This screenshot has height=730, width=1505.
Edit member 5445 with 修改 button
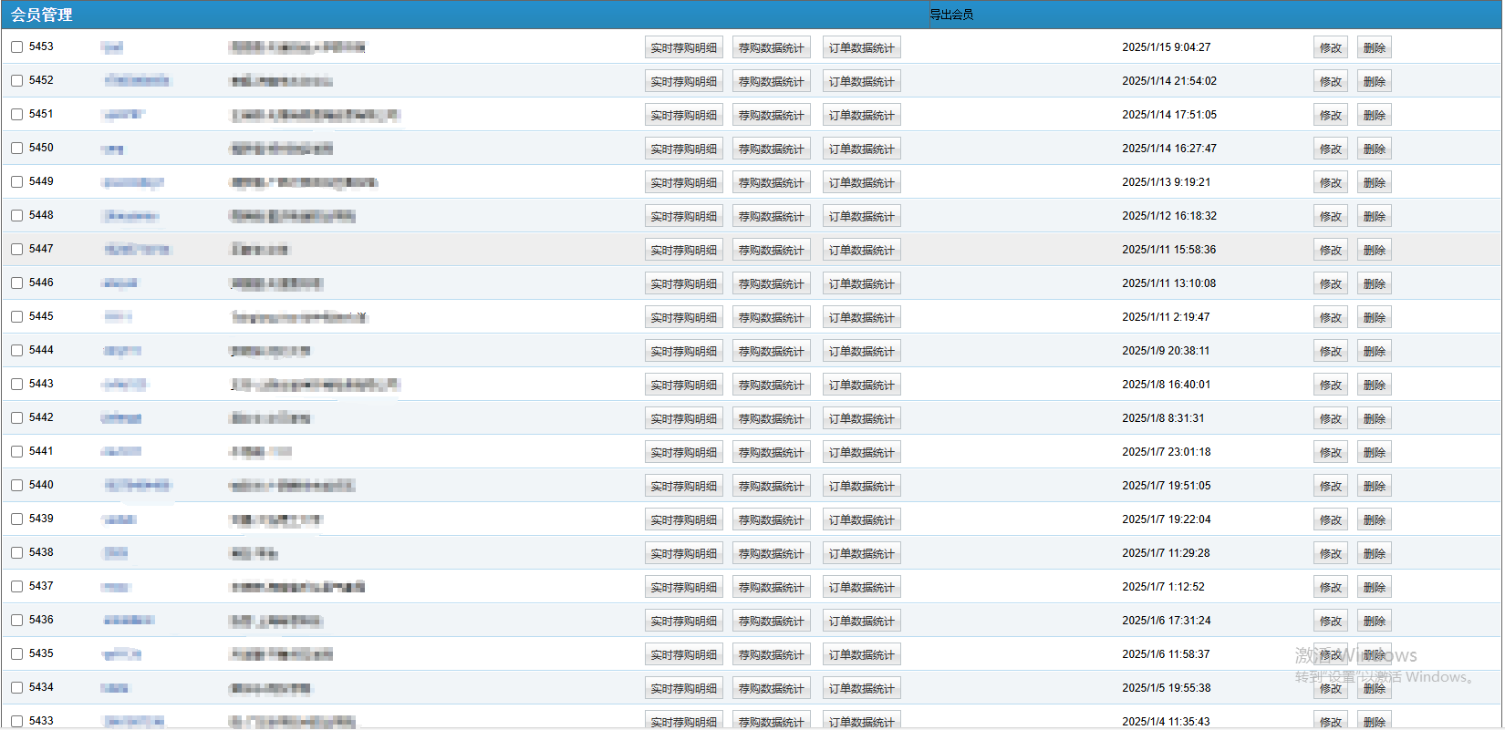[1330, 318]
